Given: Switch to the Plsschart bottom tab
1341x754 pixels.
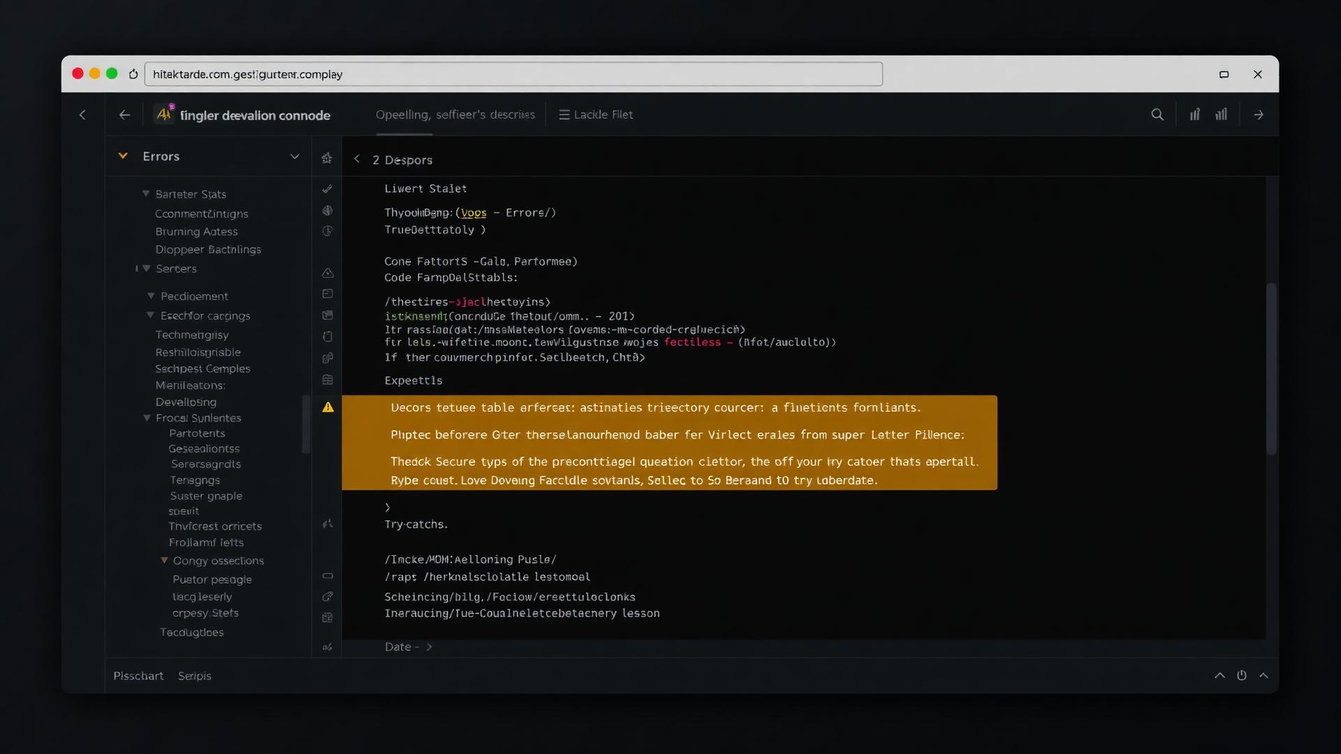Looking at the screenshot, I should tap(138, 676).
